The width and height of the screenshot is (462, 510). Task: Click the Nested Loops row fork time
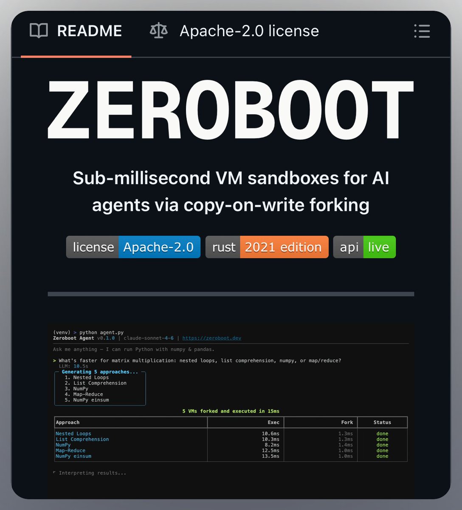point(346,433)
